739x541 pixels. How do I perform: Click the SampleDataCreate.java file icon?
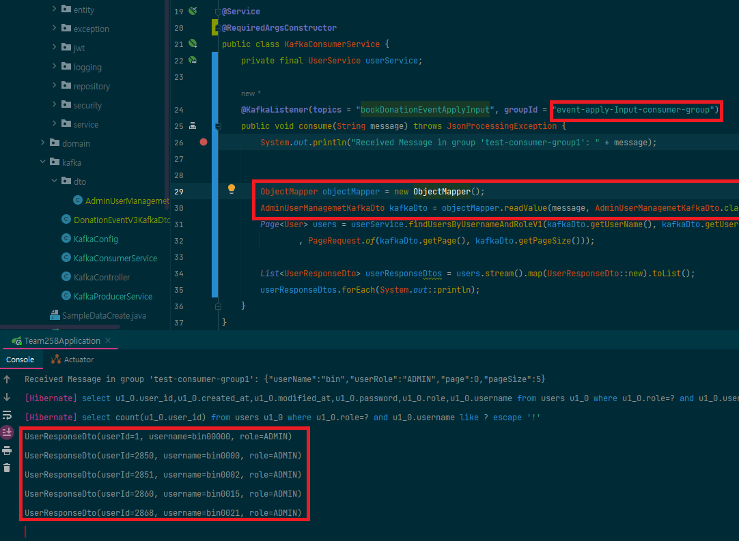click(x=55, y=315)
